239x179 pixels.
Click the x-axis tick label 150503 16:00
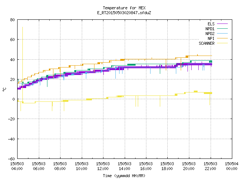pos(146,166)
